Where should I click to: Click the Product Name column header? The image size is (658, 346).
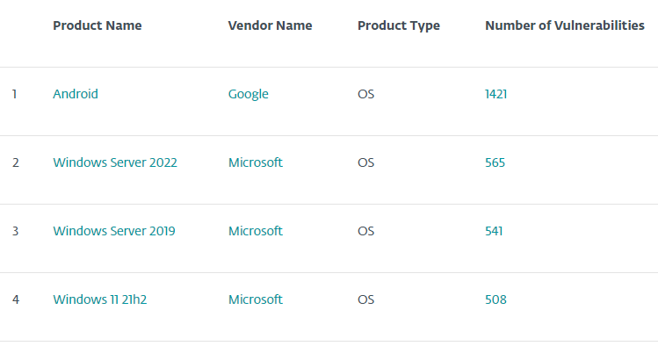(x=98, y=25)
